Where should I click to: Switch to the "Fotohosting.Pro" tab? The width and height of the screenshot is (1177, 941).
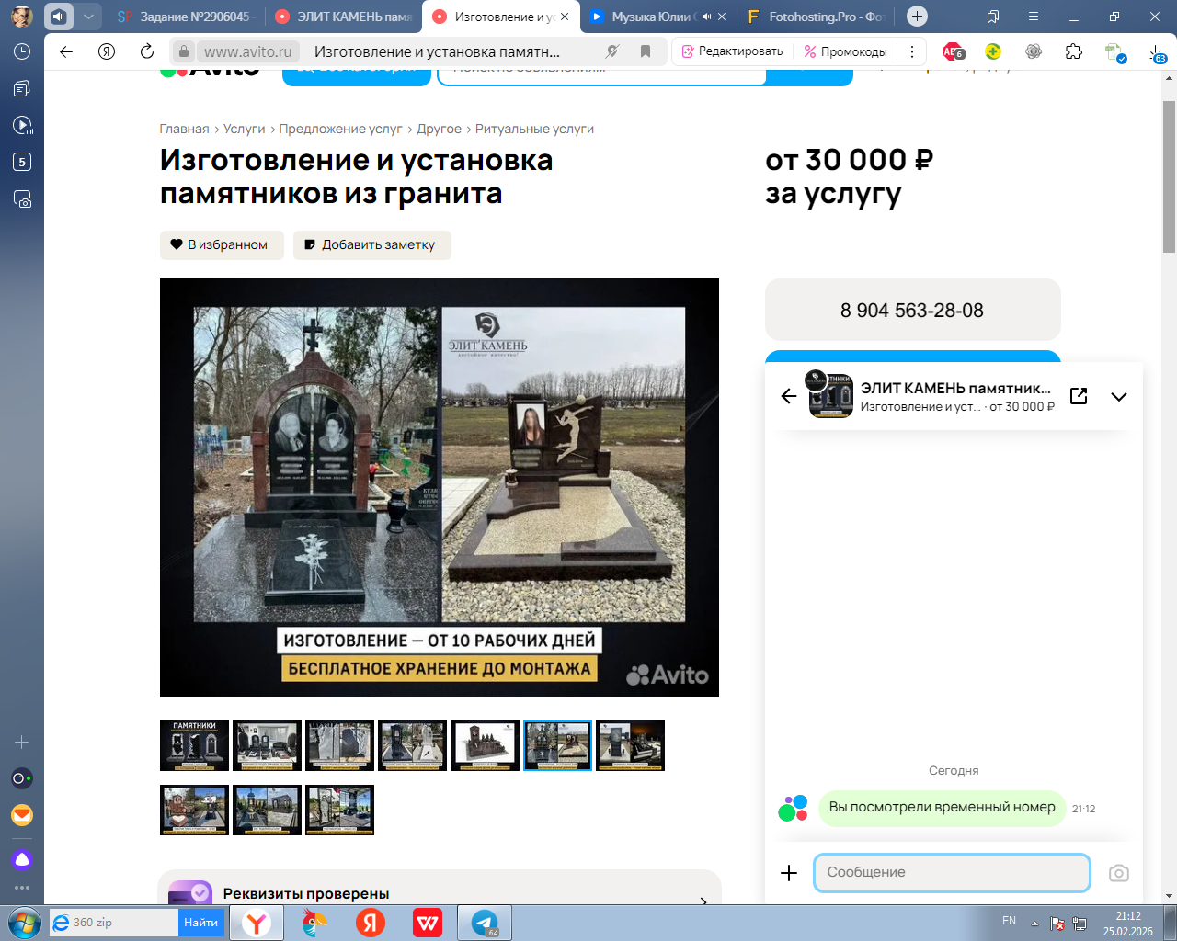pyautogui.click(x=817, y=17)
